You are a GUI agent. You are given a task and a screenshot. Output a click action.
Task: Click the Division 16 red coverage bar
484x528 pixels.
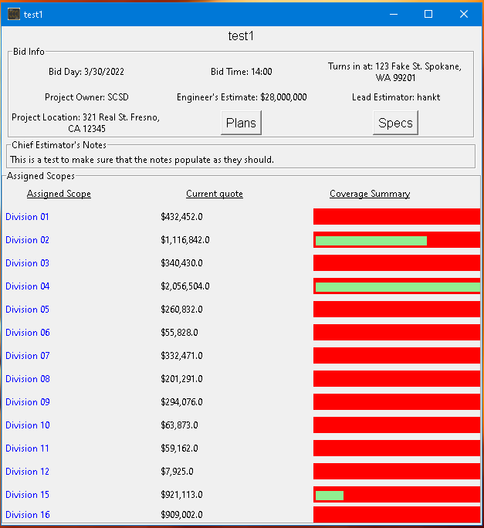tap(397, 515)
